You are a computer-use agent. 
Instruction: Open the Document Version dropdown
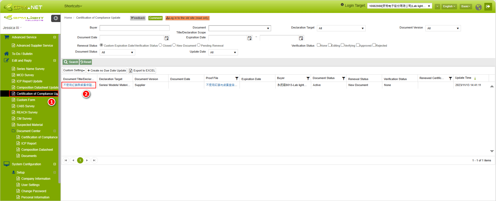(443, 28)
